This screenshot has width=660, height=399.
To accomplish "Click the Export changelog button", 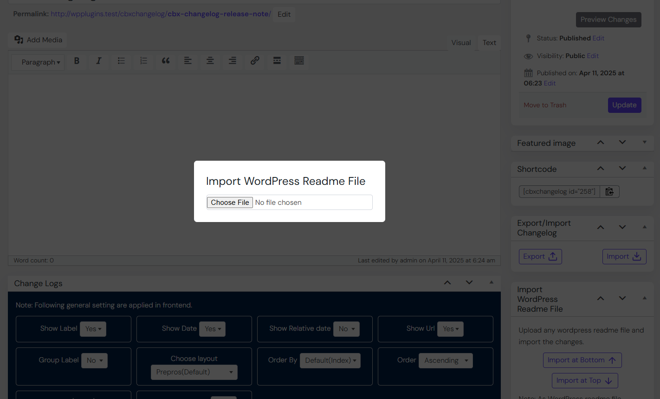I will pyautogui.click(x=540, y=256).
